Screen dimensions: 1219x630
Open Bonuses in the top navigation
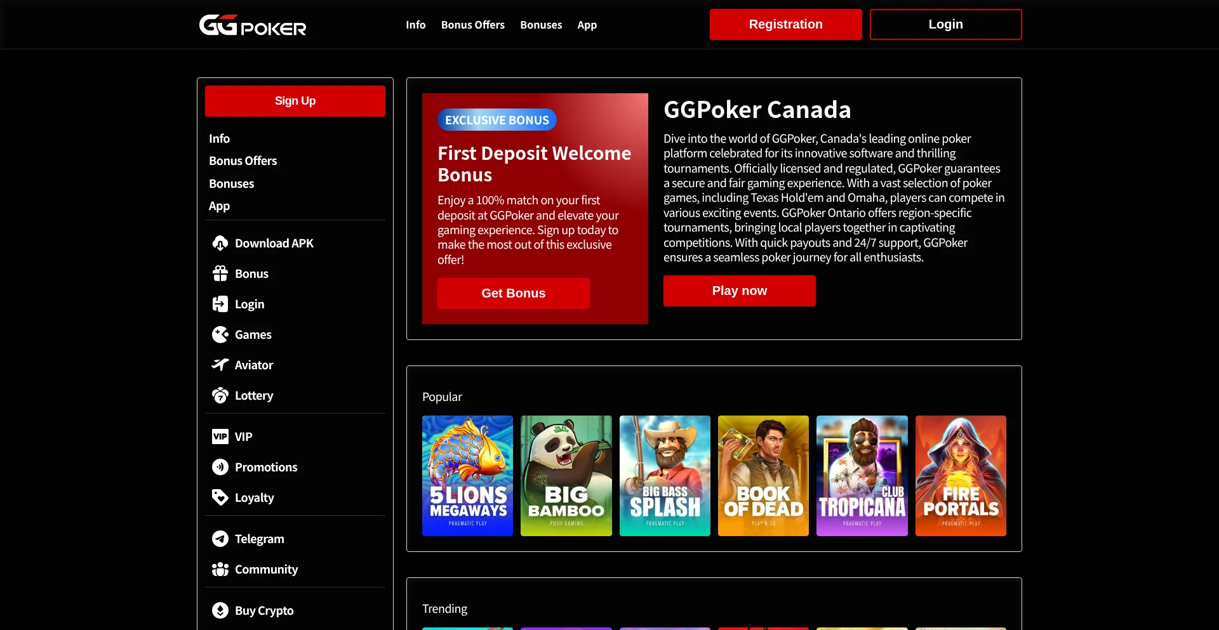tap(541, 25)
